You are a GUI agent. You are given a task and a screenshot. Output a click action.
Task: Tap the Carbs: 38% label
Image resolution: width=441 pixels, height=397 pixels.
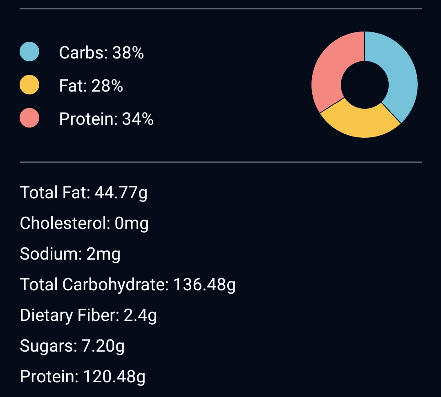(x=101, y=53)
